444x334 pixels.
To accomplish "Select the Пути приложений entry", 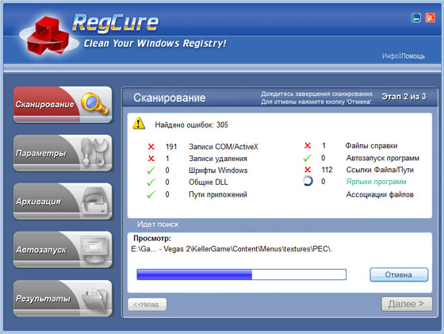I will click(218, 194).
